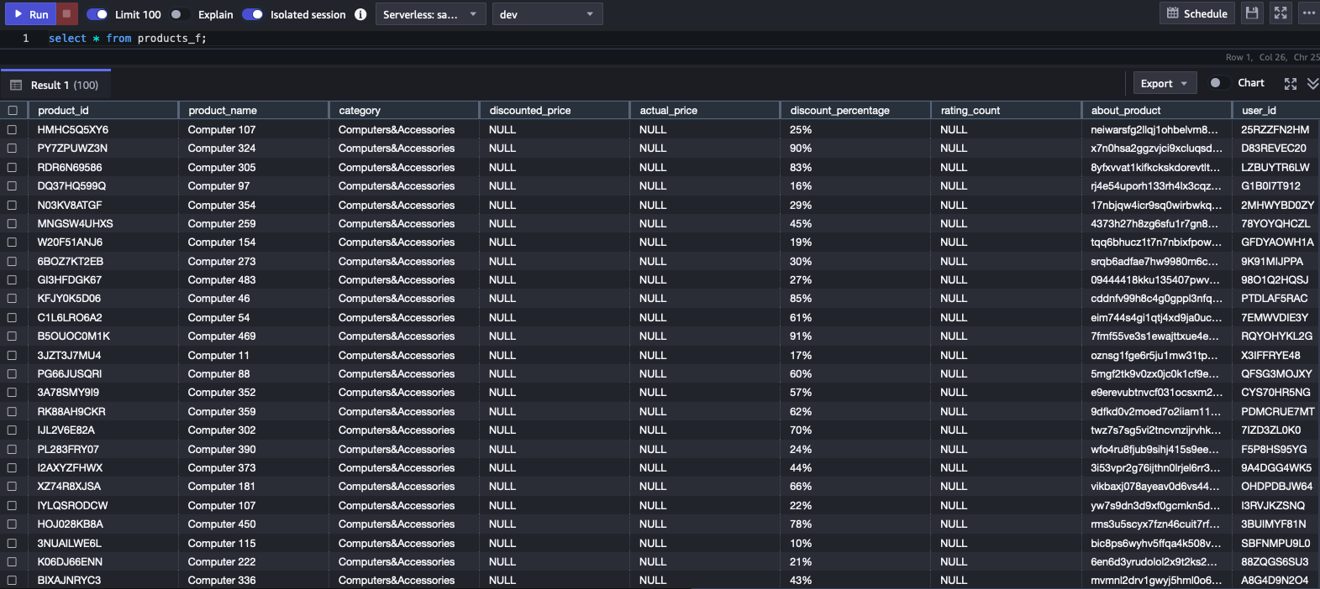
Task: Click the discount_percentage column header
Action: (x=840, y=110)
